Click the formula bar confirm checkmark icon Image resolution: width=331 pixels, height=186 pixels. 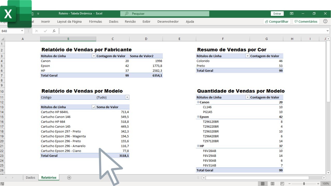(x=46, y=31)
